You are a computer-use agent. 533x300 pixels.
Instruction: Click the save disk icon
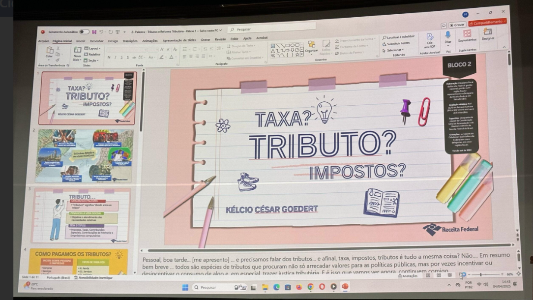(94, 32)
